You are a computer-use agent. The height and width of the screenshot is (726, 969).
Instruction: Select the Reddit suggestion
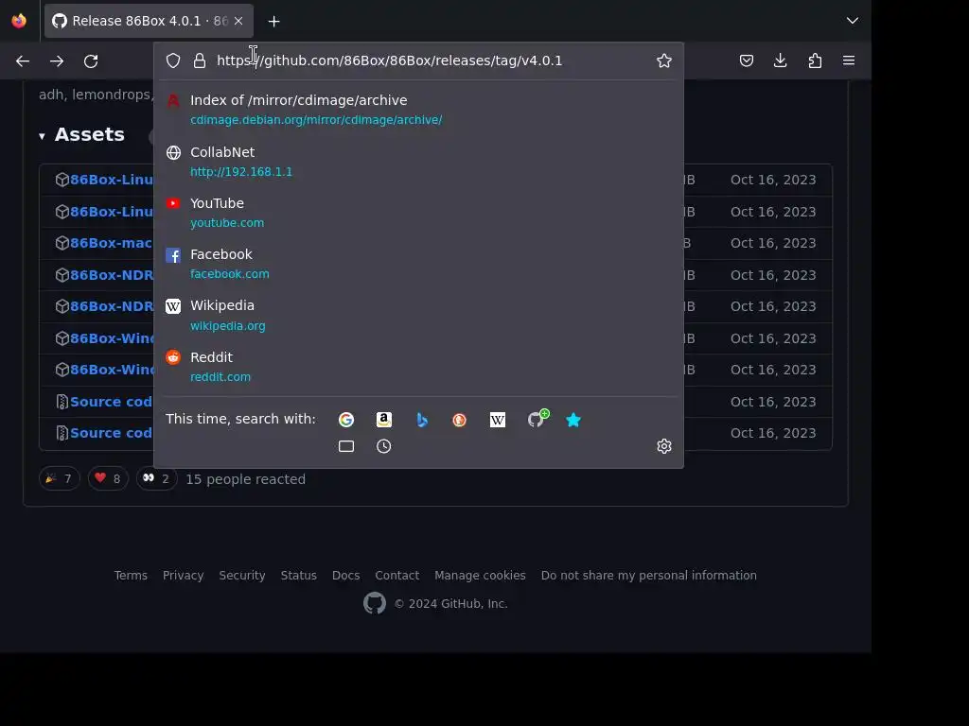pyautogui.click(x=419, y=367)
